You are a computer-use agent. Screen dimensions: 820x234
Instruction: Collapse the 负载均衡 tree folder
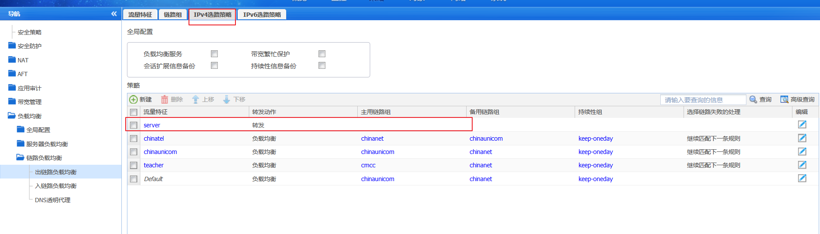[x=12, y=116]
